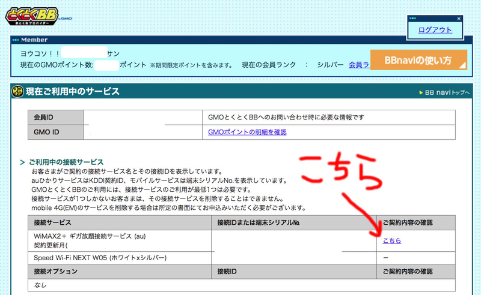
Task: Click the 接続オプション header cell
Action: [x=120, y=272]
